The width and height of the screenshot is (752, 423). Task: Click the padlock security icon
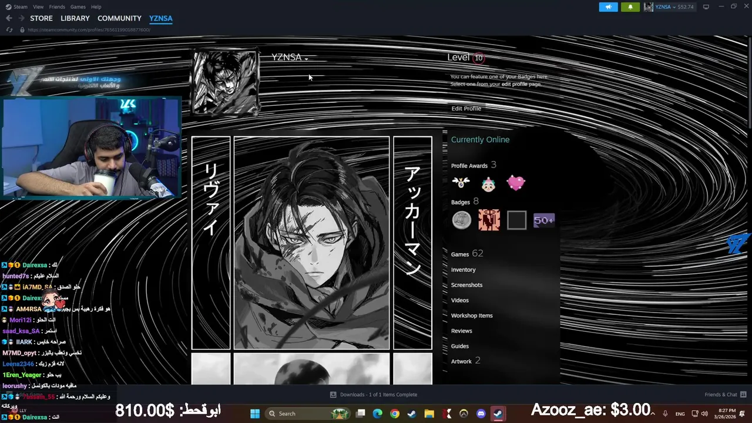click(22, 29)
